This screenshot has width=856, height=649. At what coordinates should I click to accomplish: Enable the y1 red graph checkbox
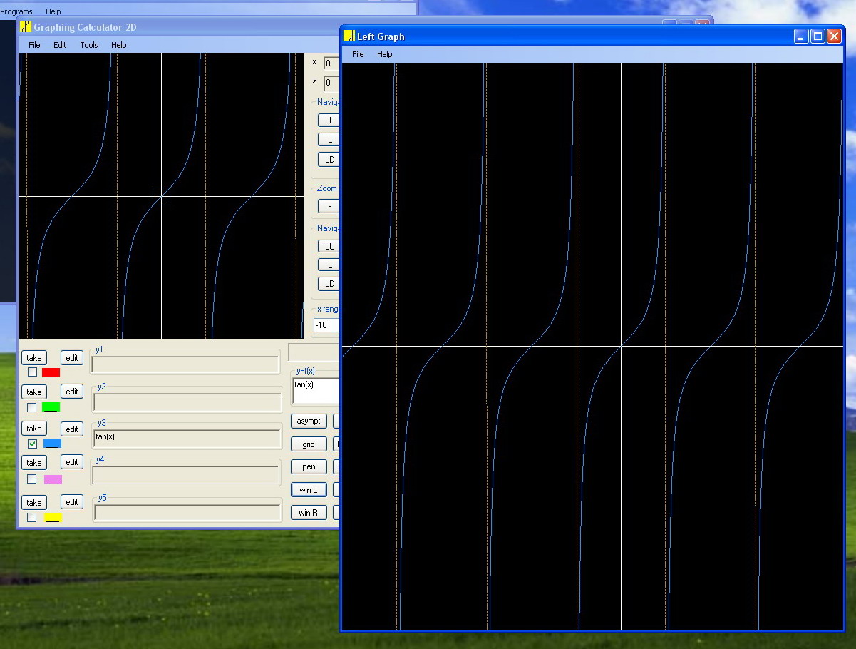tap(32, 372)
